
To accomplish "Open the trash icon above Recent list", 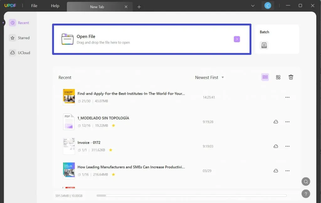I will pyautogui.click(x=291, y=77).
